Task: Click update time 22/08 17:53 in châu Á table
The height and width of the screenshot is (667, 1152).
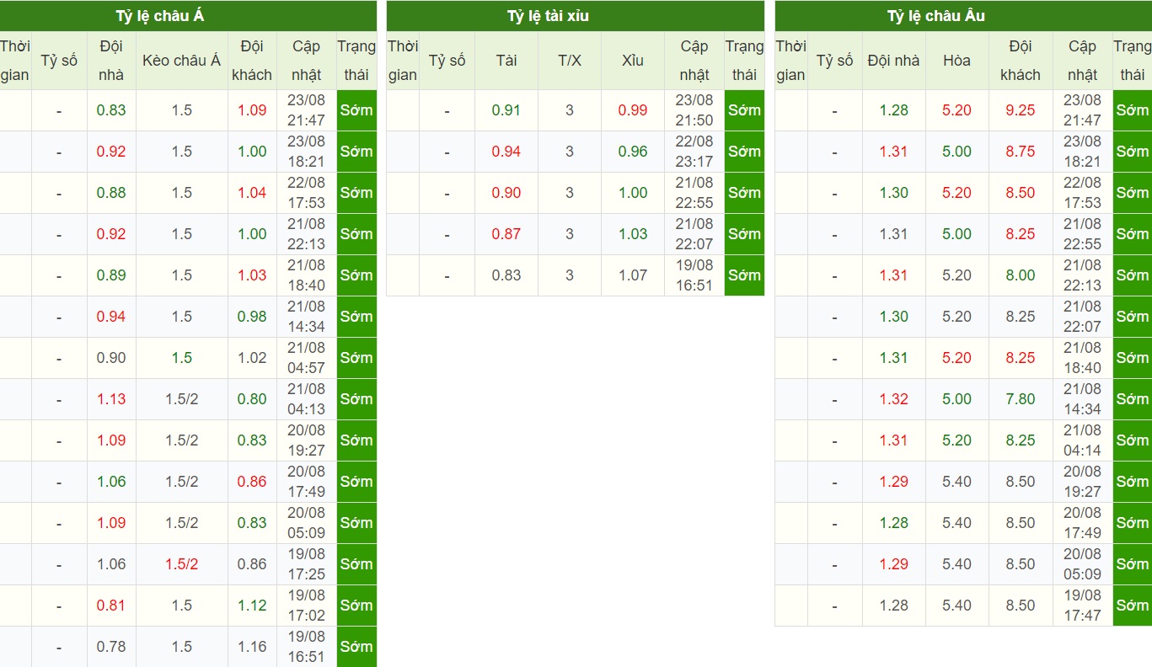Action: (307, 193)
